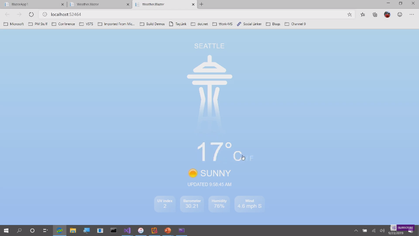Select the Wind 4.6 mph S card
This screenshot has height=236, width=419.
tap(250, 204)
